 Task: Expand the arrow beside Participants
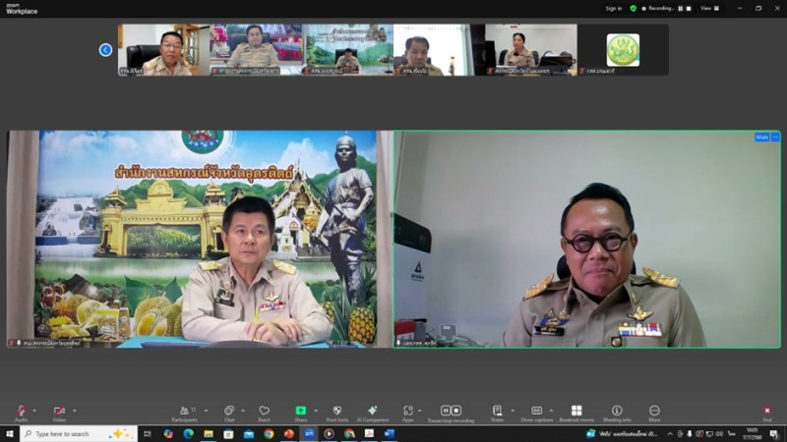[206, 411]
